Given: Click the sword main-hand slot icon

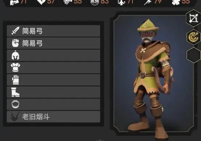Looking at the screenshot, I should pos(15,31).
